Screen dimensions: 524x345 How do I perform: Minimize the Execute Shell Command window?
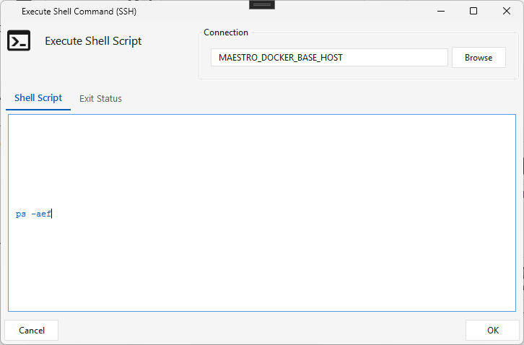[441, 11]
